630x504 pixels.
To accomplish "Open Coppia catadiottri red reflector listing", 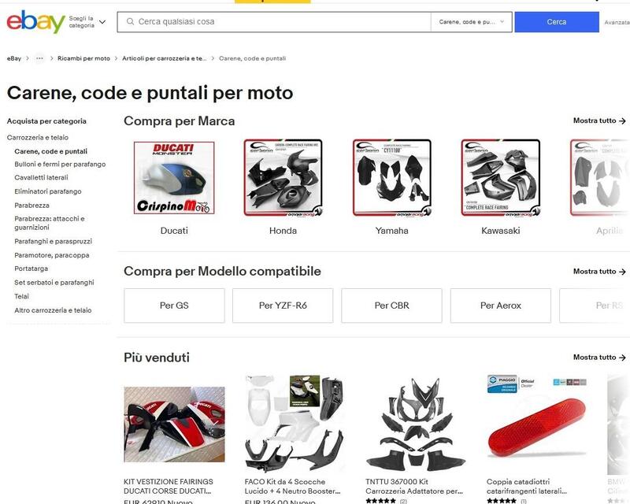I will pos(536,424).
